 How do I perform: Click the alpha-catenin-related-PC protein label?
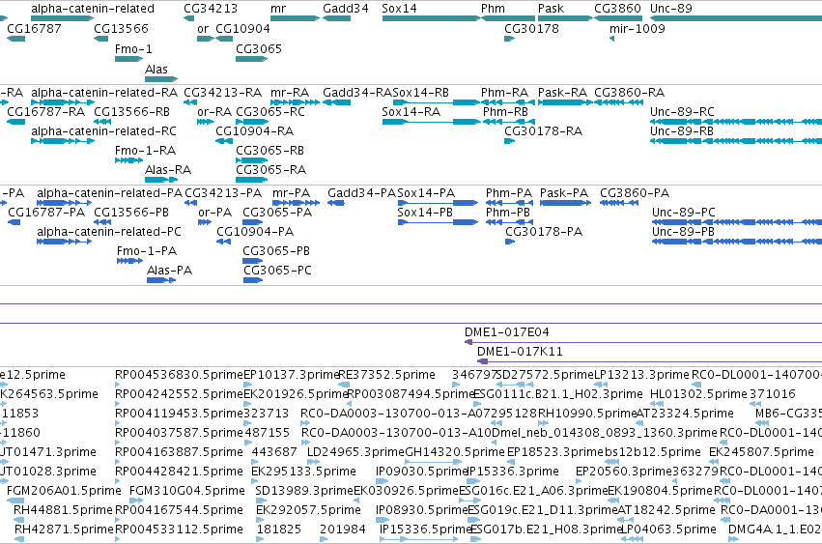click(109, 232)
